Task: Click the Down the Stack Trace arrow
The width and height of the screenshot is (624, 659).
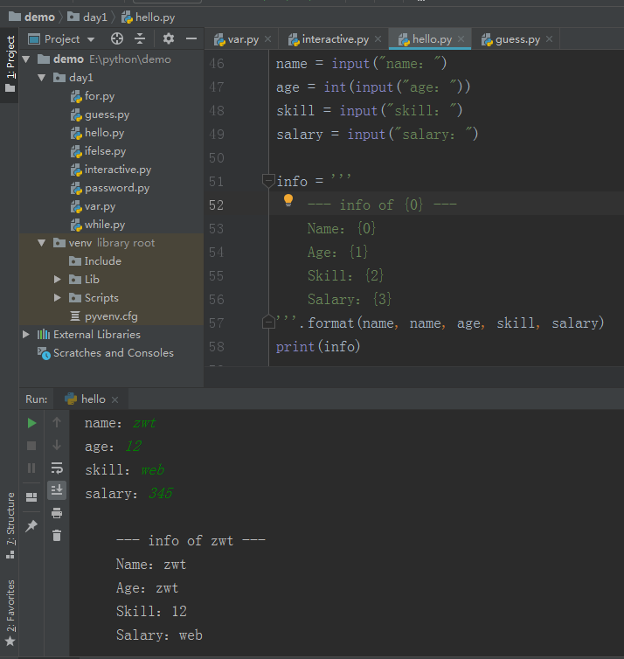Action: point(57,445)
